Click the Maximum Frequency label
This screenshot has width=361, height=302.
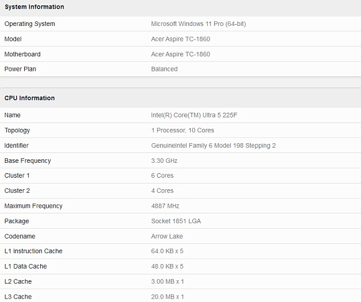pyautogui.click(x=33, y=206)
